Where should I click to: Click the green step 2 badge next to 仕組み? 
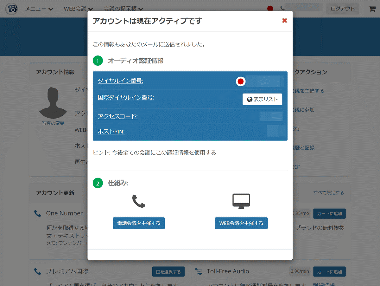click(98, 183)
